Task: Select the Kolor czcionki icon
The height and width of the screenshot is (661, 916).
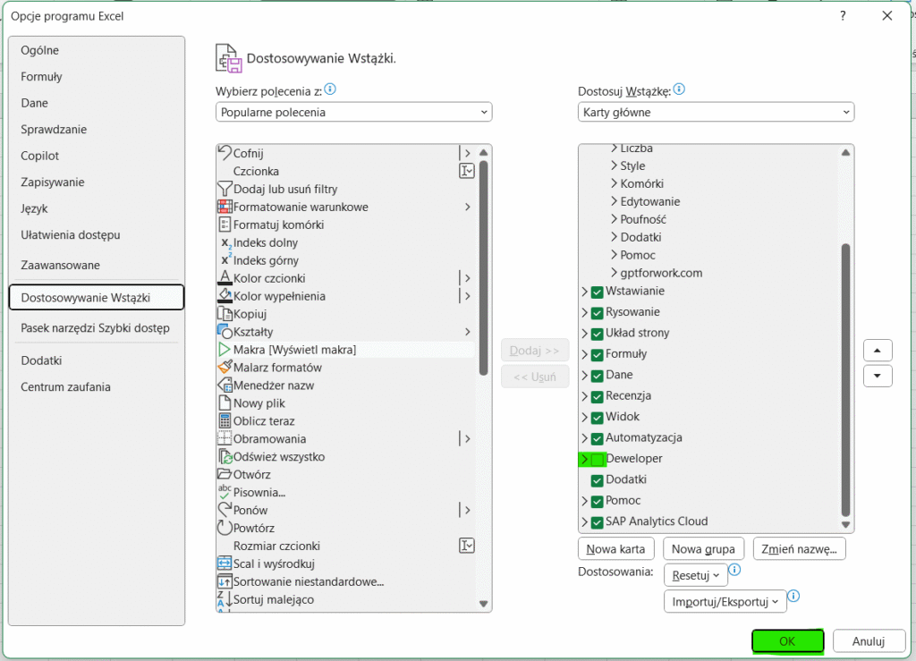Action: [225, 278]
